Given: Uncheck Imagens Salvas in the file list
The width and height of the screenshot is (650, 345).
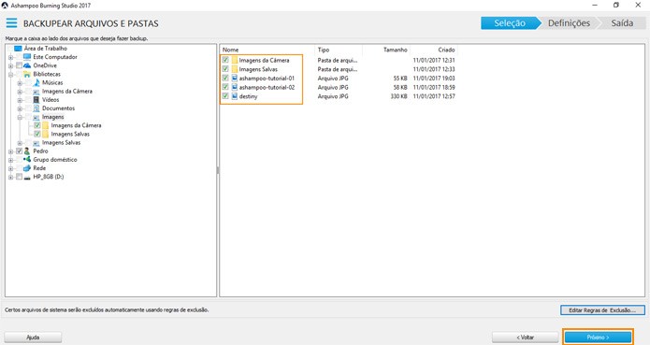Looking at the screenshot, I should [x=225, y=69].
